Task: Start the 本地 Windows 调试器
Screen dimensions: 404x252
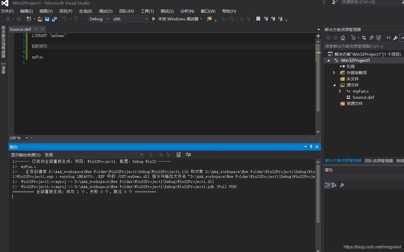Action: (176, 19)
